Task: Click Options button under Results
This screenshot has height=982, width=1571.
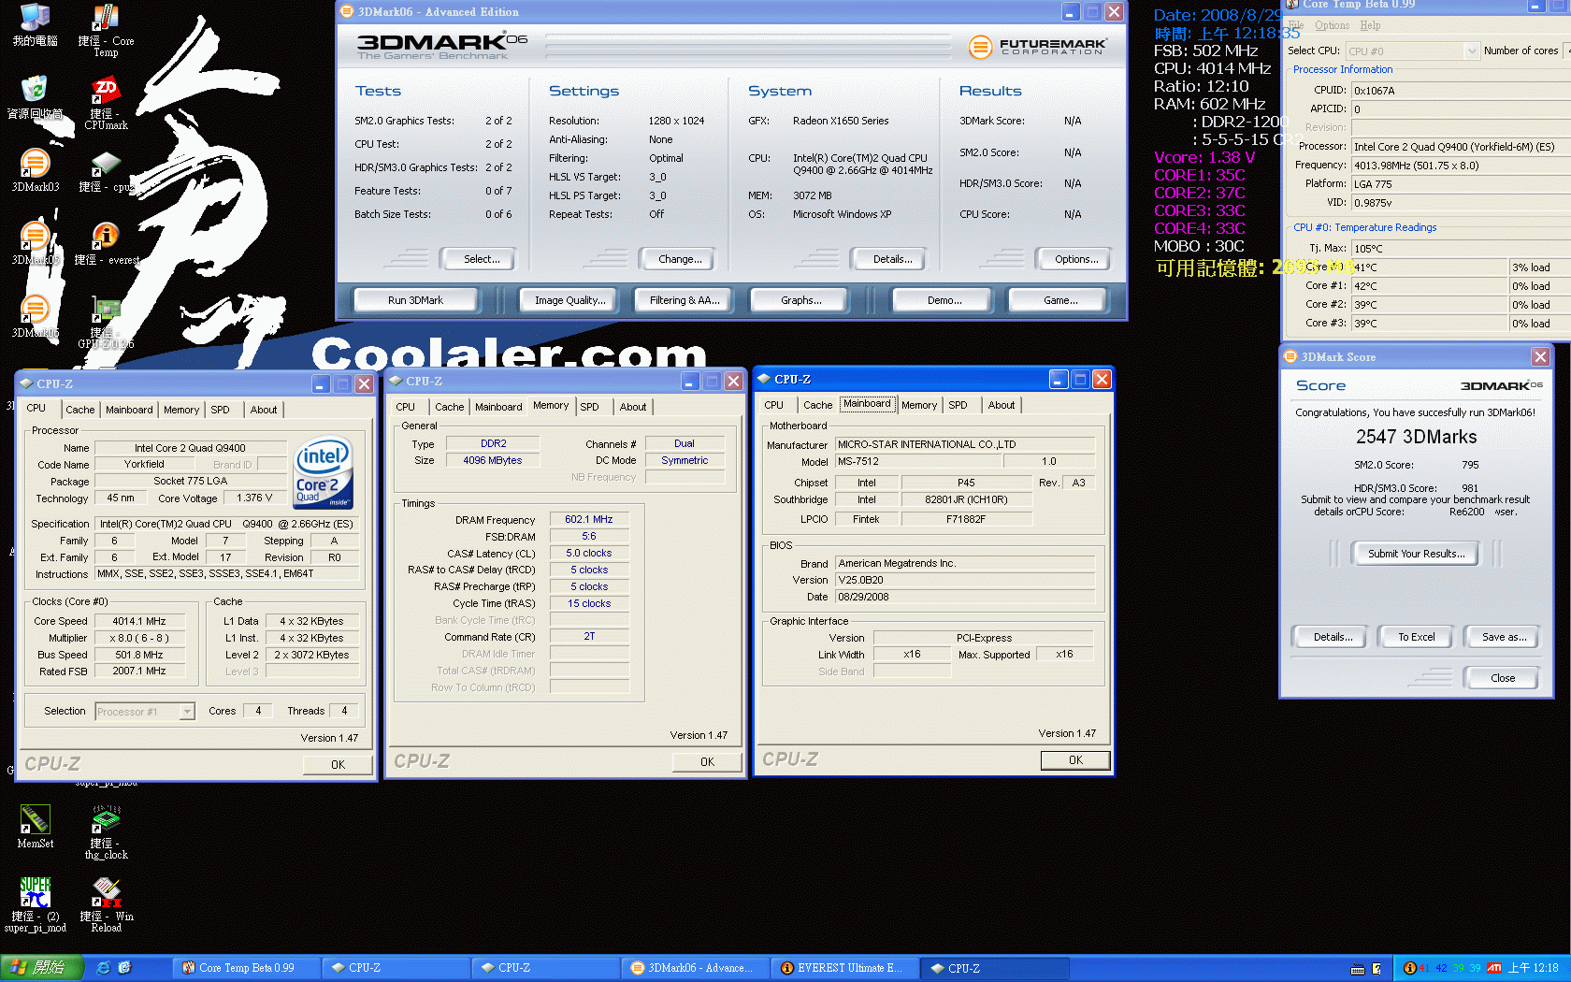Action: pyautogui.click(x=1075, y=259)
